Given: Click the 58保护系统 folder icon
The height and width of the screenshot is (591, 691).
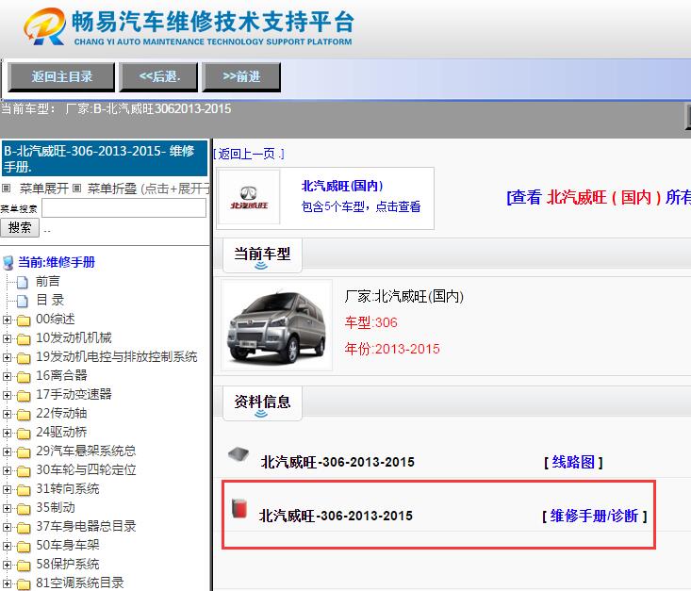Looking at the screenshot, I should tap(24, 566).
